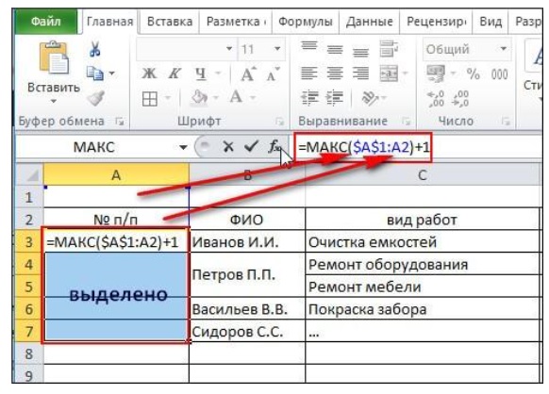Open underline style dropdown arrow
This screenshot has width=549, height=394.
click(218, 74)
